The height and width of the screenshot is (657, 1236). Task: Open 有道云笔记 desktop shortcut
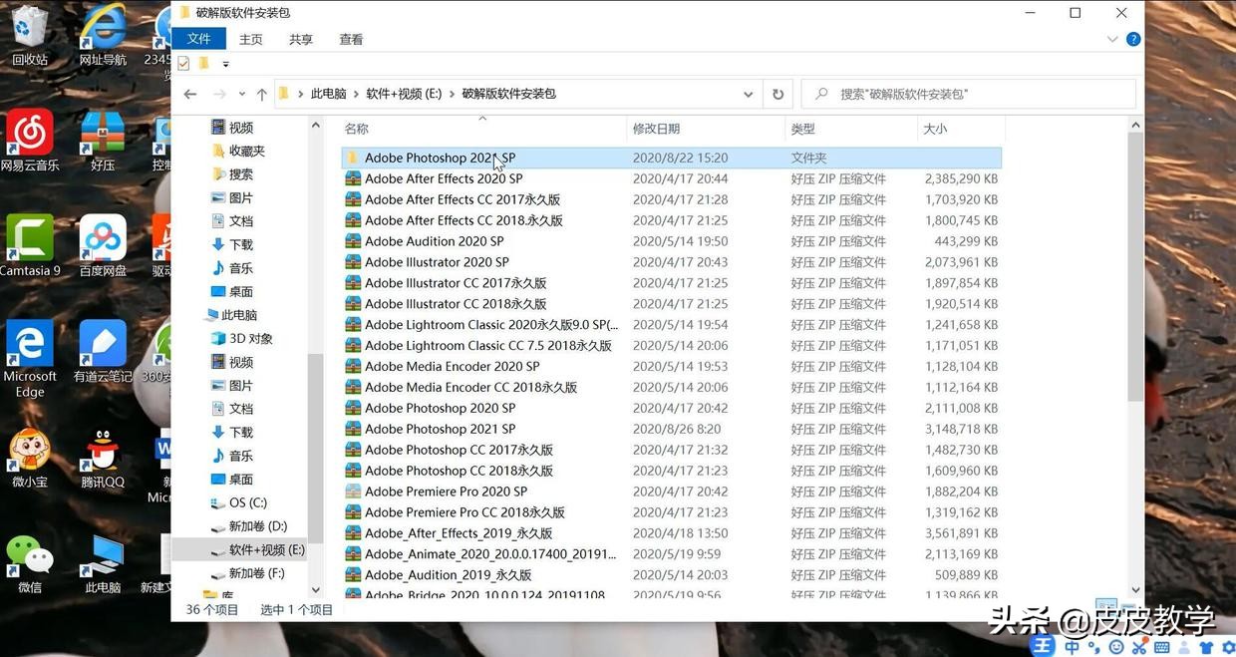[x=103, y=352]
